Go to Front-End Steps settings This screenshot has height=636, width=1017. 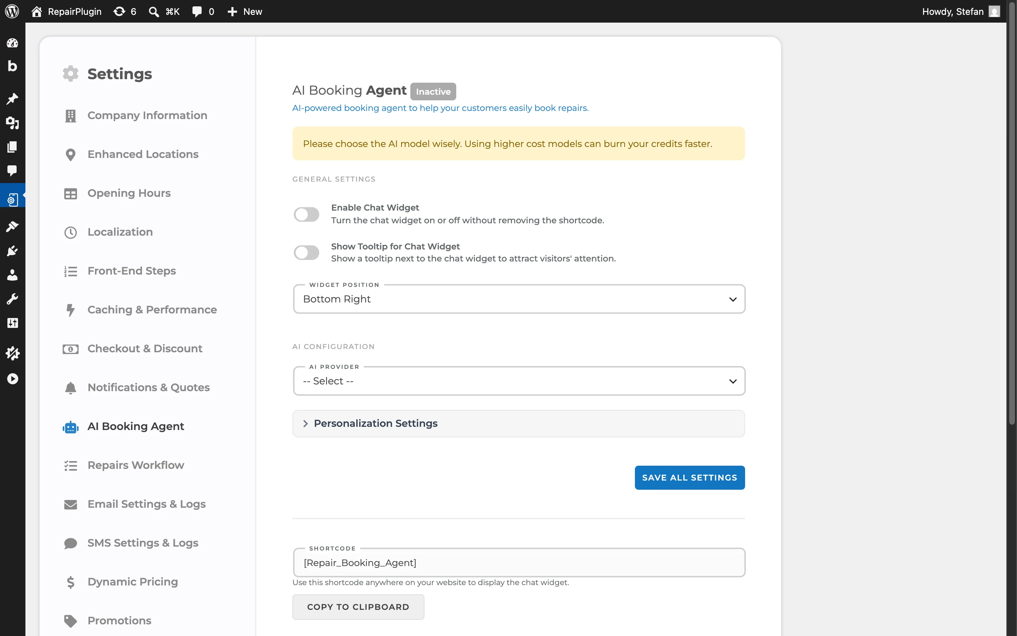[x=131, y=271]
